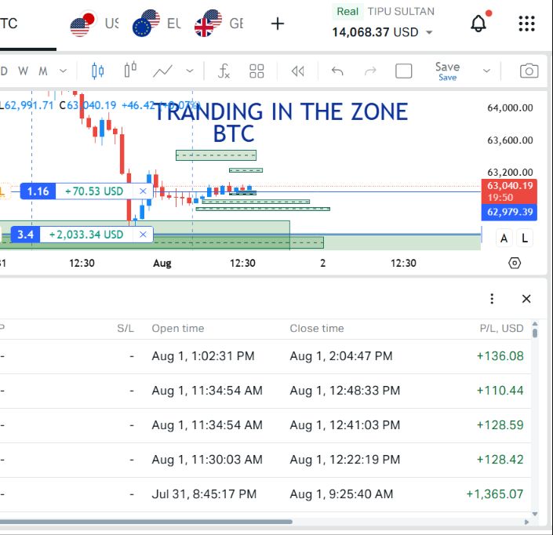Open the chart layout square icon

pyautogui.click(x=403, y=71)
